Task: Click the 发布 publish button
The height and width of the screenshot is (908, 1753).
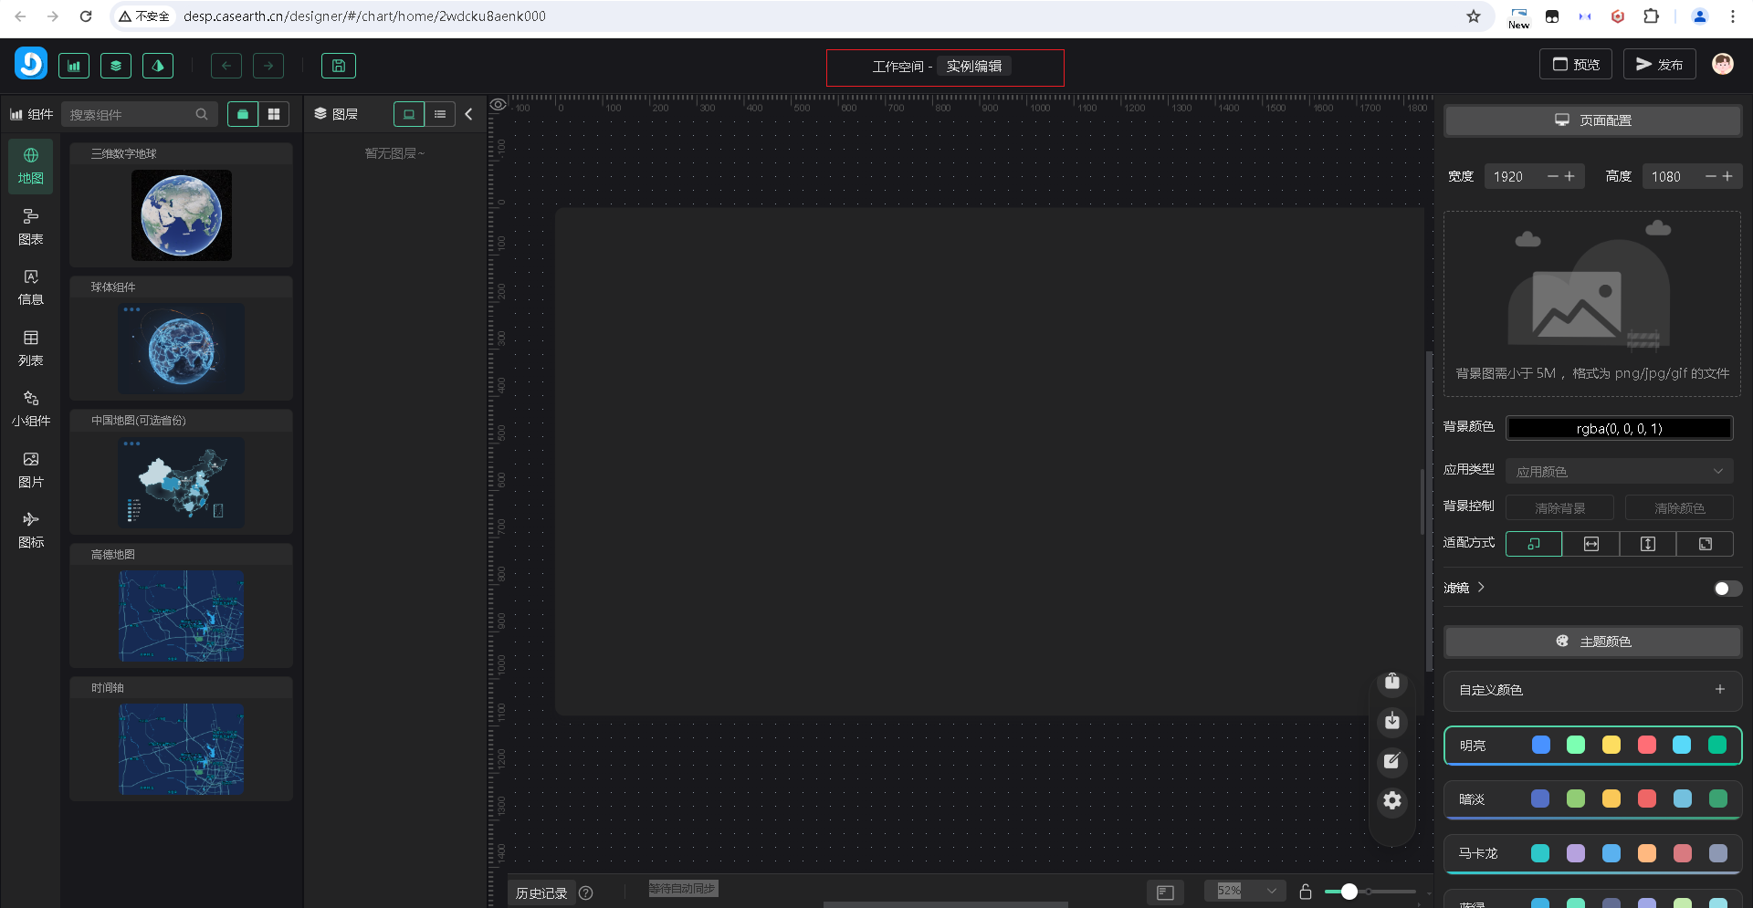Action: click(1659, 64)
